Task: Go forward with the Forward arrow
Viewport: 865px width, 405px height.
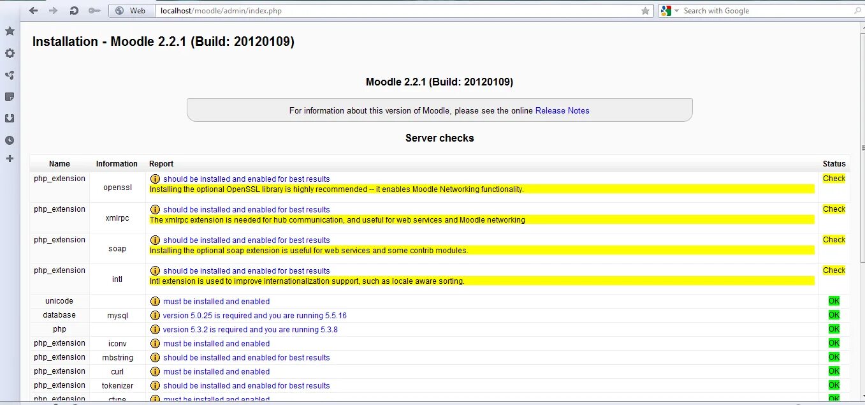Action: pos(54,11)
